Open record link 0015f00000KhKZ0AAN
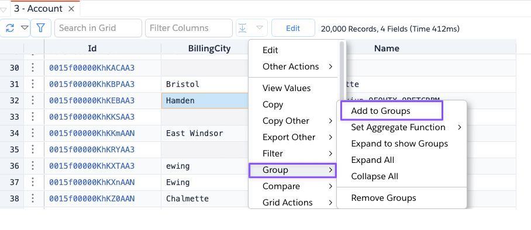Image resolution: width=531 pixels, height=230 pixels. [92, 199]
